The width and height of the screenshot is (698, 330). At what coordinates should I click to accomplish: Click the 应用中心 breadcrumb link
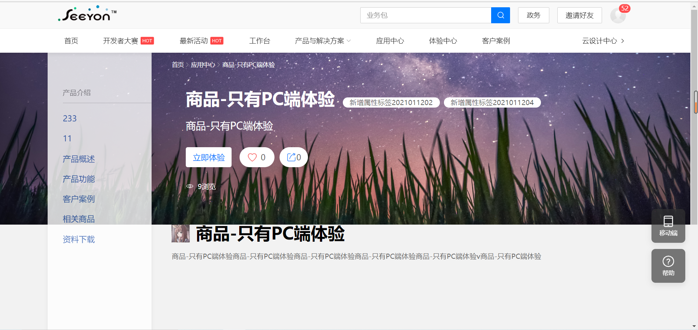point(203,65)
